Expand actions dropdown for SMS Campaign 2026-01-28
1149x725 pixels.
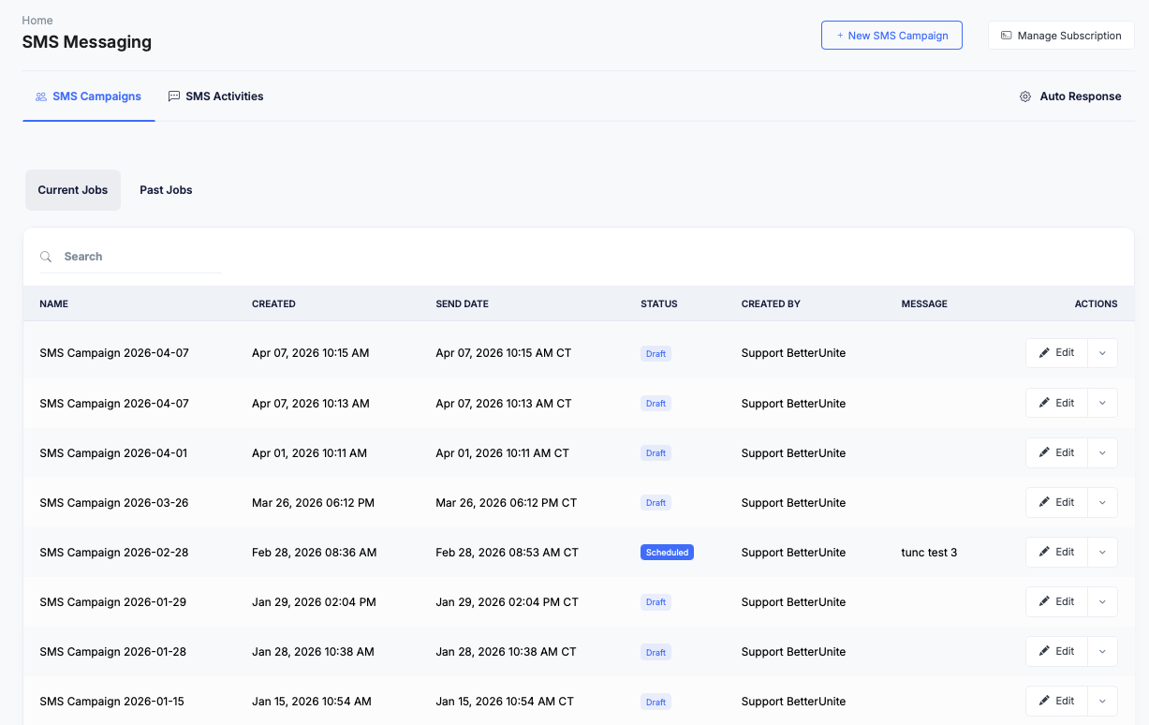tap(1102, 651)
